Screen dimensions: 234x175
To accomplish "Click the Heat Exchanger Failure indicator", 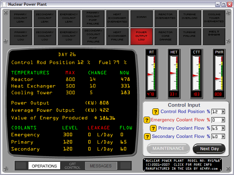I will click(x=117, y=36).
